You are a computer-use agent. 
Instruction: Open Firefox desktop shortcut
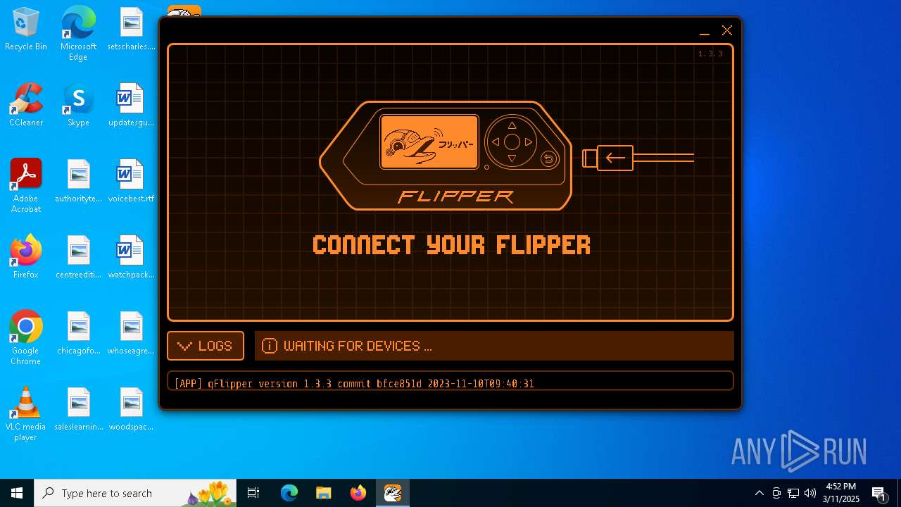(x=26, y=258)
